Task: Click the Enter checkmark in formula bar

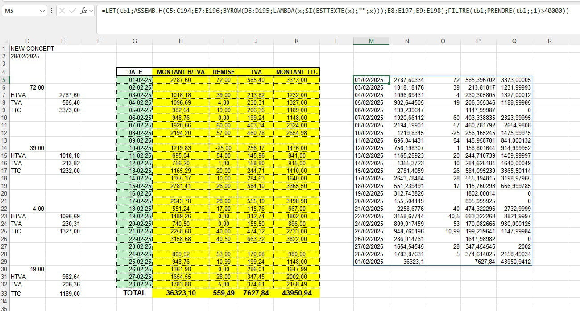Action: coord(72,11)
